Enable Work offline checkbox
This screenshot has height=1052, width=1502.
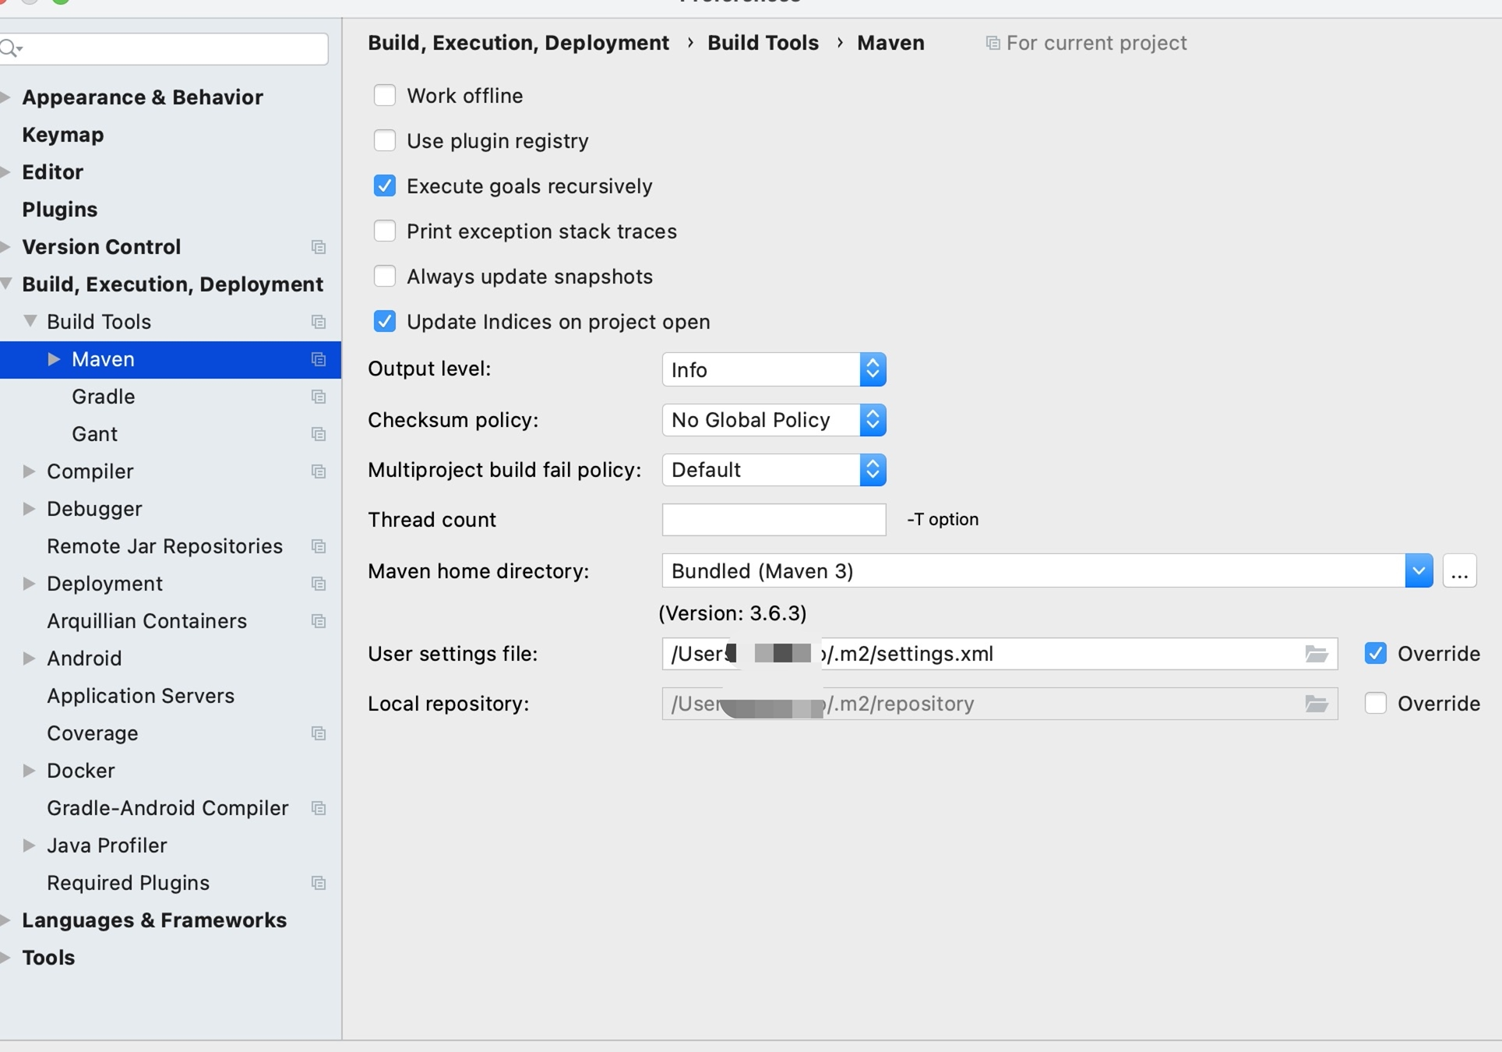click(x=385, y=96)
